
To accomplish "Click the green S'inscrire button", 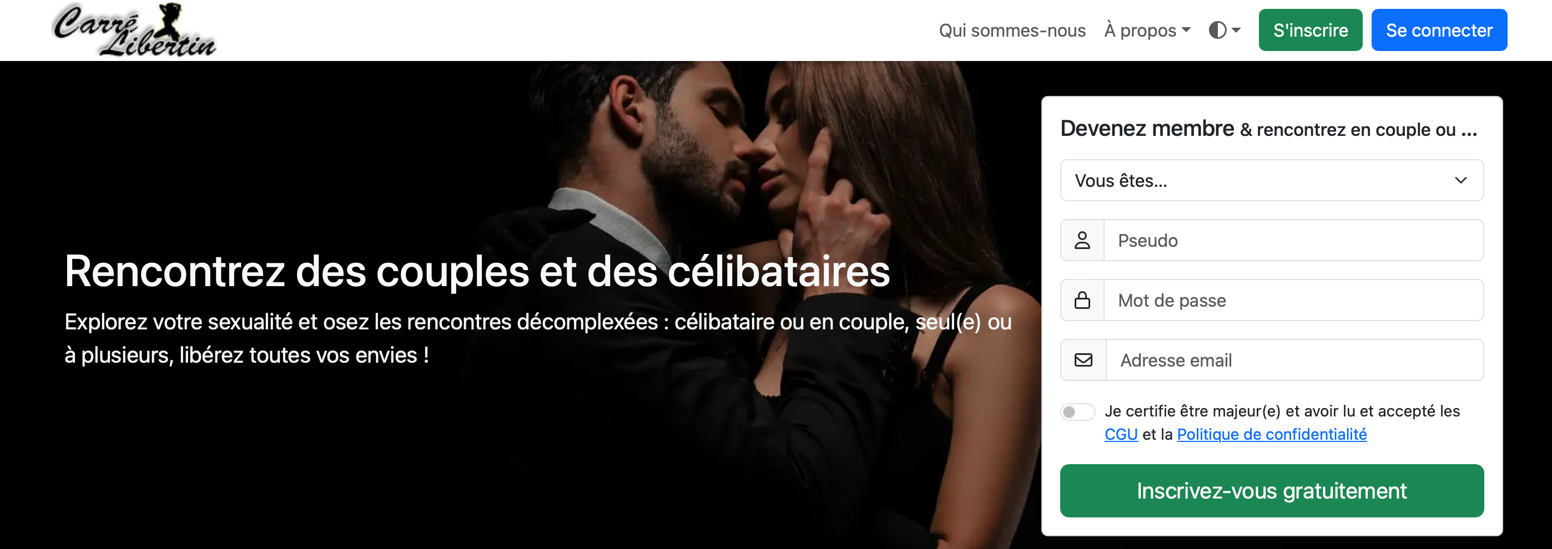I will coord(1310,30).
